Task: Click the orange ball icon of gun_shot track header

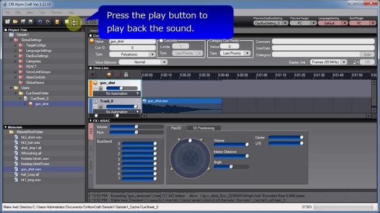Action: click(x=95, y=83)
